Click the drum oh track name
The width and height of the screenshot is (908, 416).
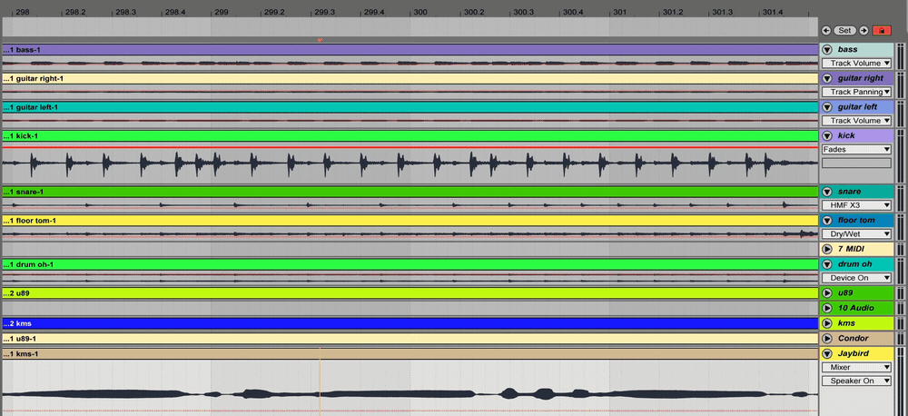tap(854, 264)
